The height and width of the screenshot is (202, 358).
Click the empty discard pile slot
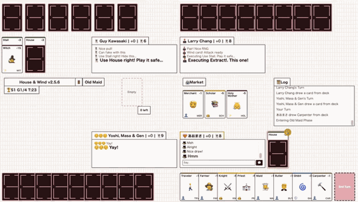click(132, 92)
